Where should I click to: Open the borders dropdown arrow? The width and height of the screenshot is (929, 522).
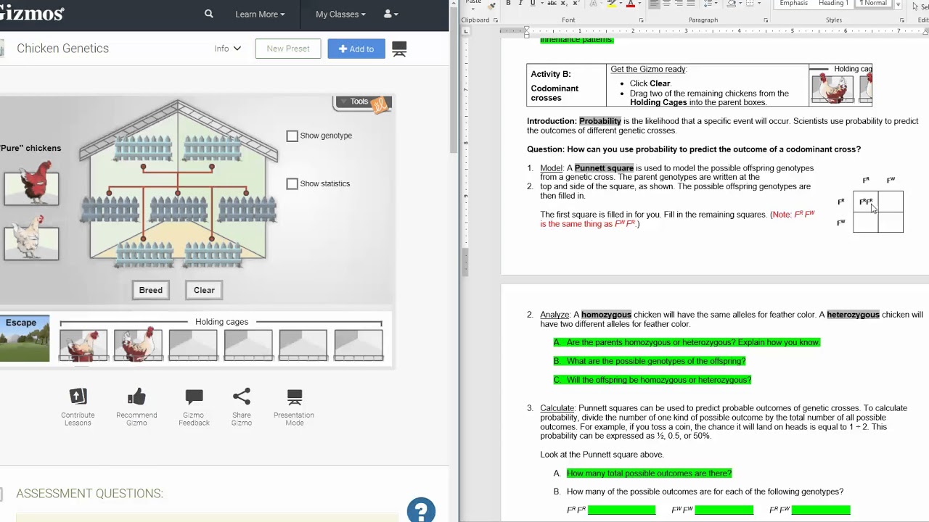coord(759,3)
